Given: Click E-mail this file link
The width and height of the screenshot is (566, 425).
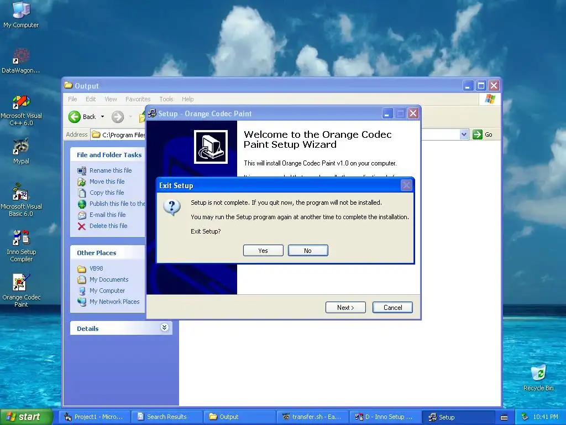Looking at the screenshot, I should (x=108, y=215).
